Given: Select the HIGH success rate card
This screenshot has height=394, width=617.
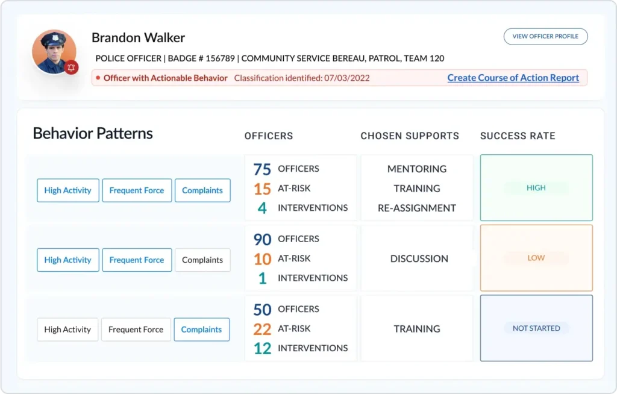Looking at the screenshot, I should pyautogui.click(x=536, y=188).
